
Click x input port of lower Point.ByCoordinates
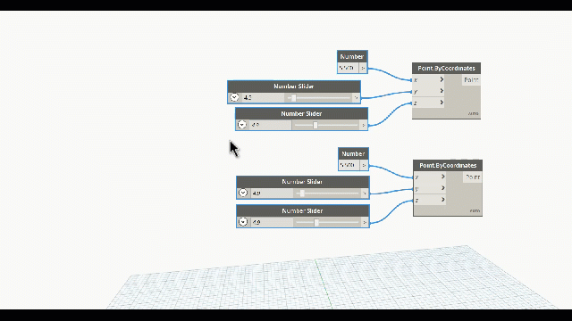pos(430,177)
